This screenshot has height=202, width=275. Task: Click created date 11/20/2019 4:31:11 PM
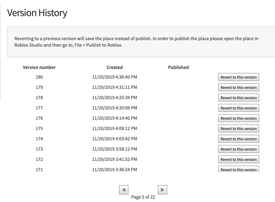coord(115,87)
